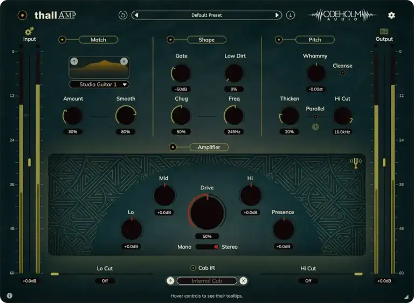Screen dimensions: 414x303
Task: Open settings gear icon top right
Action: click(391, 15)
